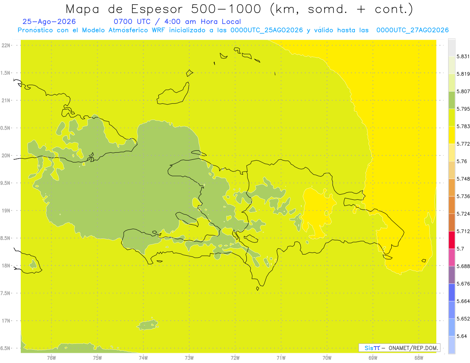This screenshot has width=470, height=363.
Task: Click legend value '5.7'
Action: pos(460,249)
